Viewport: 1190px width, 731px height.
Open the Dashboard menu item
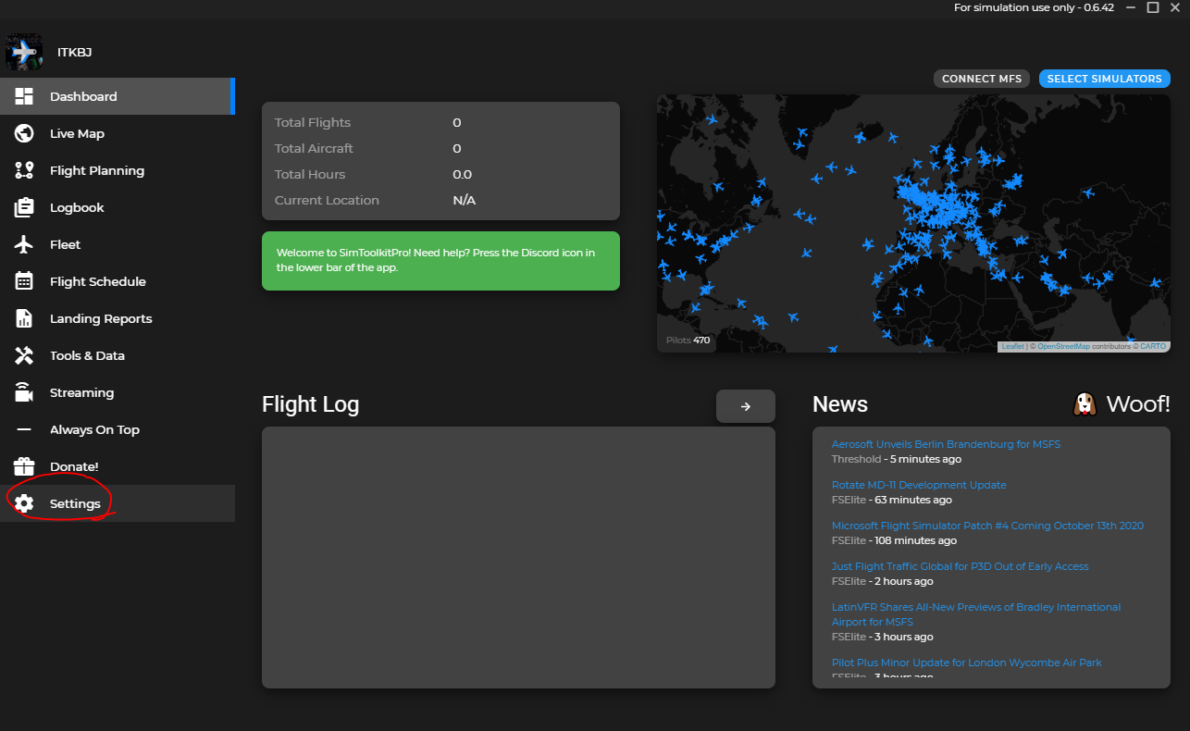click(x=117, y=96)
